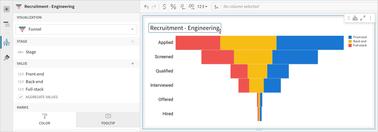This screenshot has width=378, height=132.
Task: Apply percent format
Action: point(173,7)
